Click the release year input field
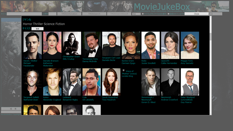 (x=52, y=14)
